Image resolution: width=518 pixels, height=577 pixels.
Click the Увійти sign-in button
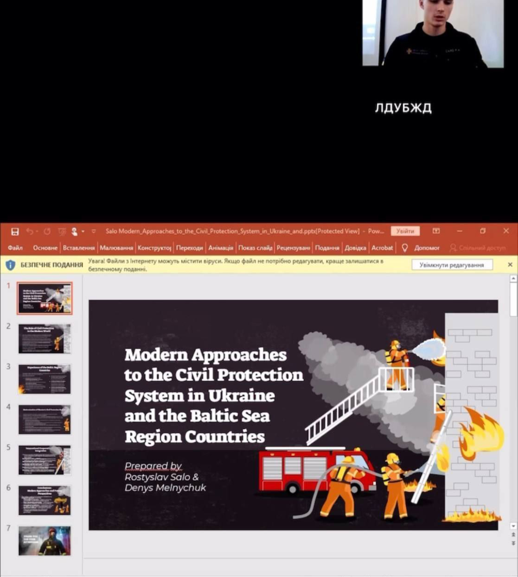405,231
